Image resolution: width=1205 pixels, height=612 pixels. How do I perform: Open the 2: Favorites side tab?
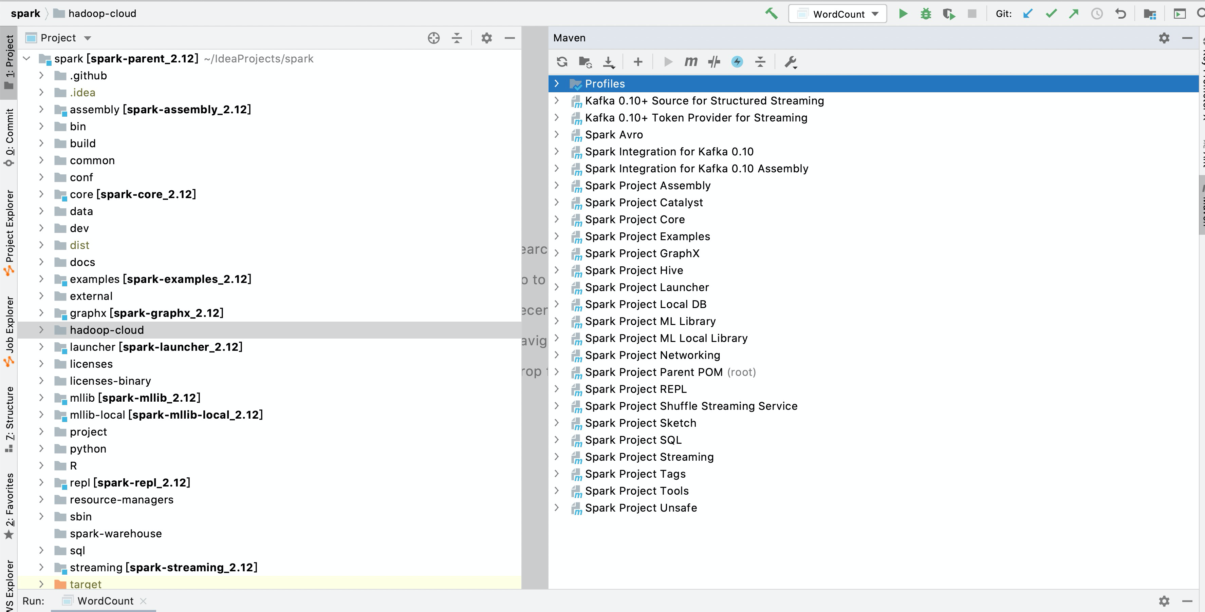click(x=9, y=506)
